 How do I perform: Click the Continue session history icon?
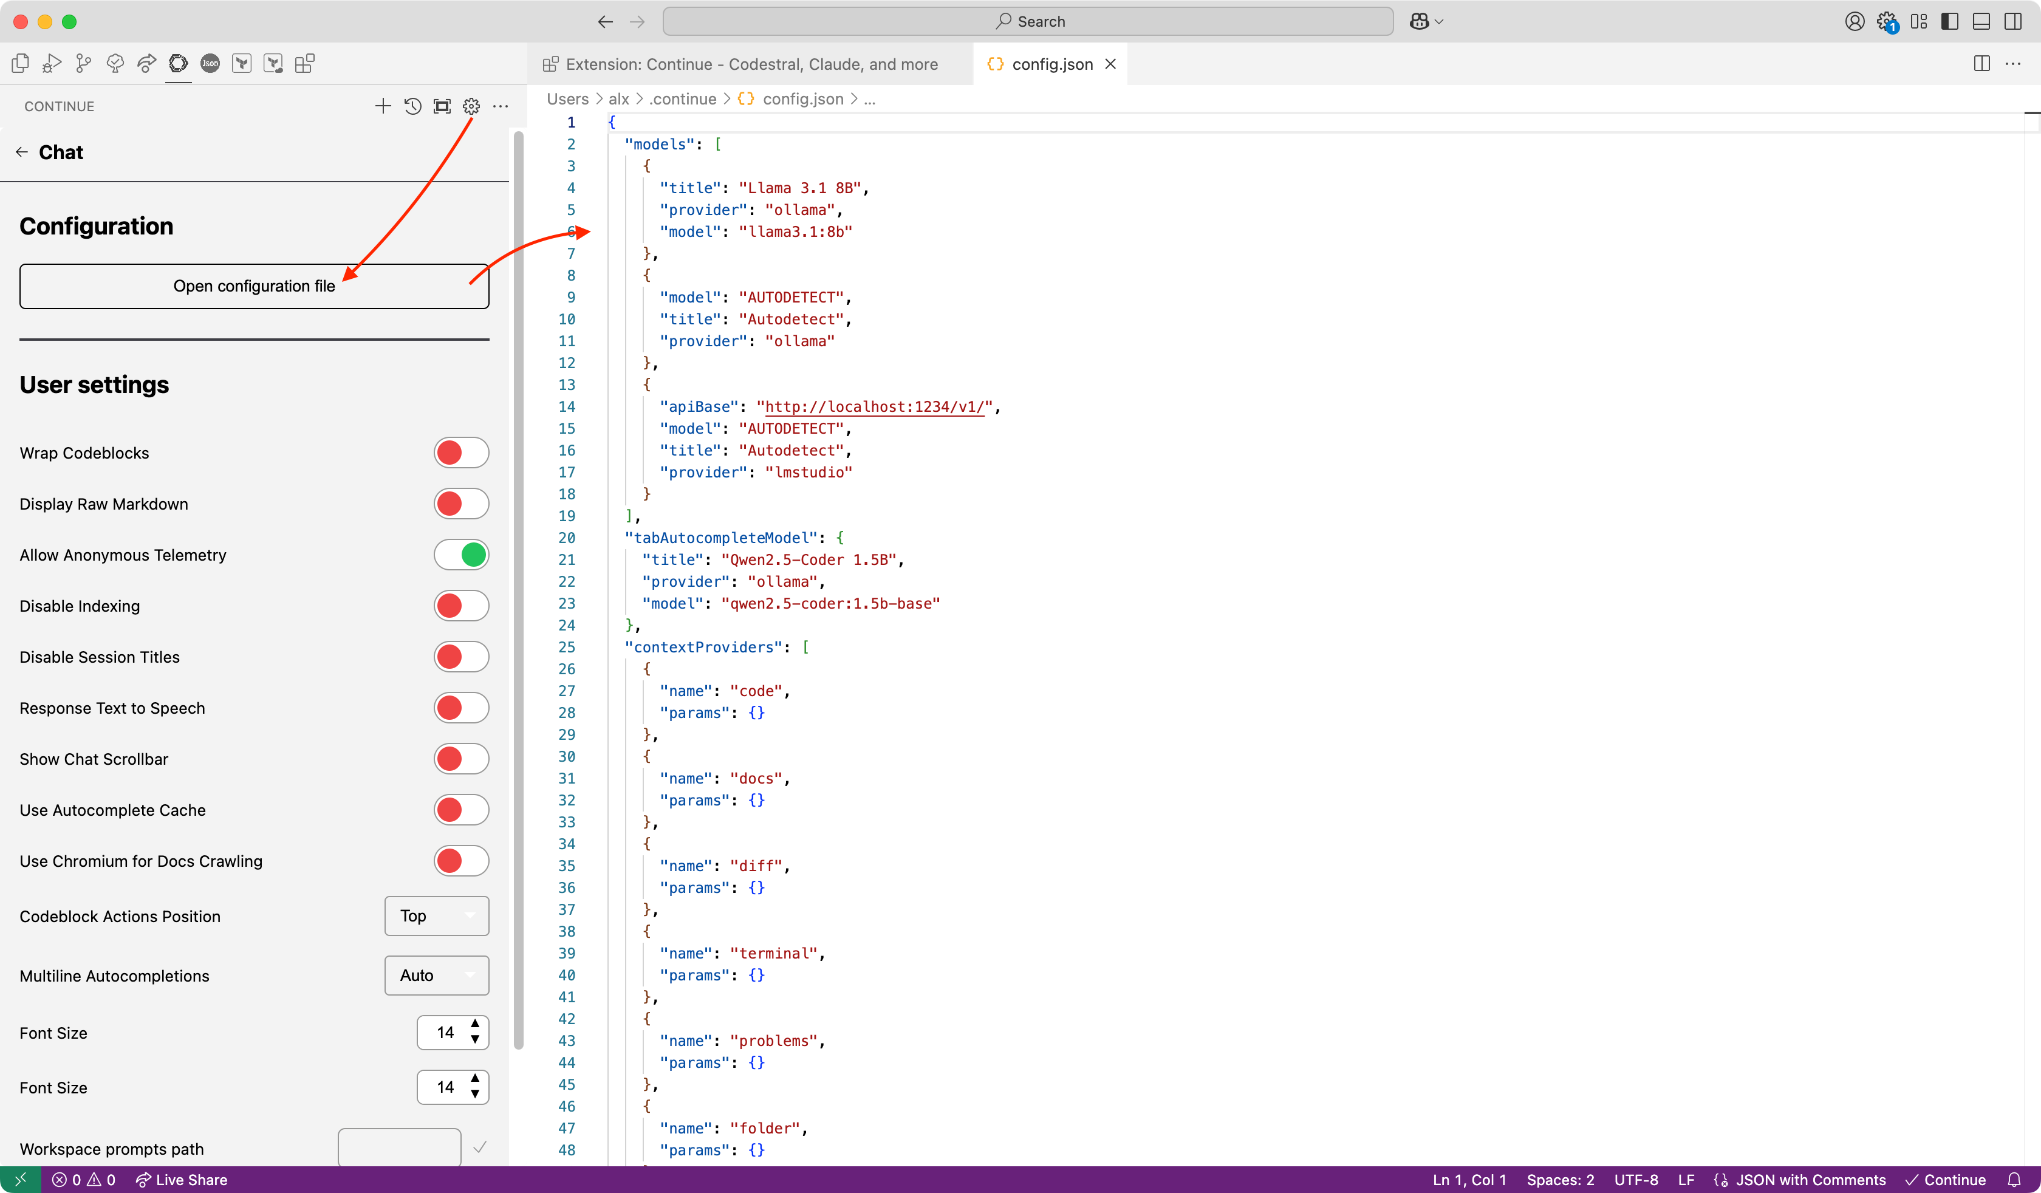pos(412,106)
